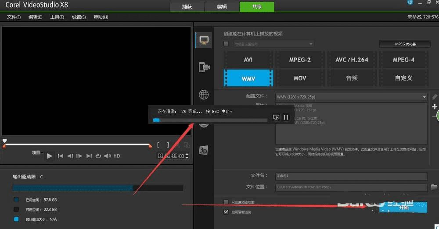Image resolution: width=439 pixels, height=229 pixels.
Task: Switch to the 捕获 capture tab
Action: click(x=187, y=7)
